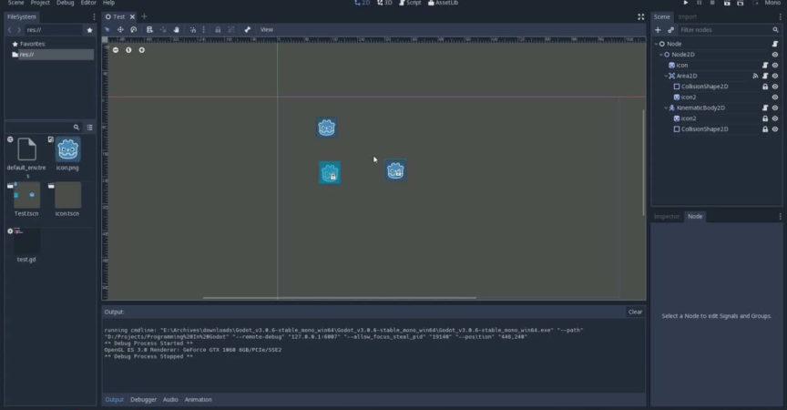Select the Move tool in viewport toolbar

click(120, 29)
